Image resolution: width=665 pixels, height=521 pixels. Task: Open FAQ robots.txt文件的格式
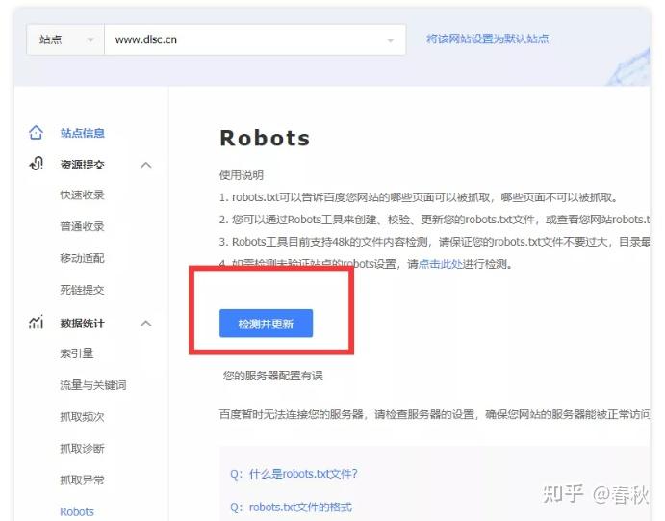tap(291, 508)
